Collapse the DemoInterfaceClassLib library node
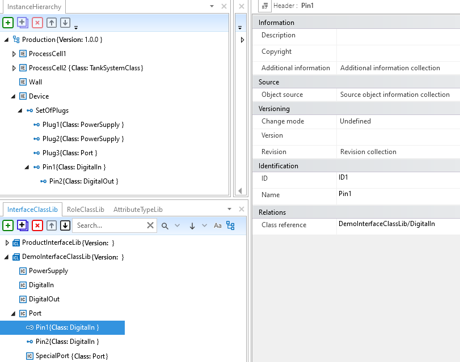Screen dimensions: 460x362 click(7, 257)
